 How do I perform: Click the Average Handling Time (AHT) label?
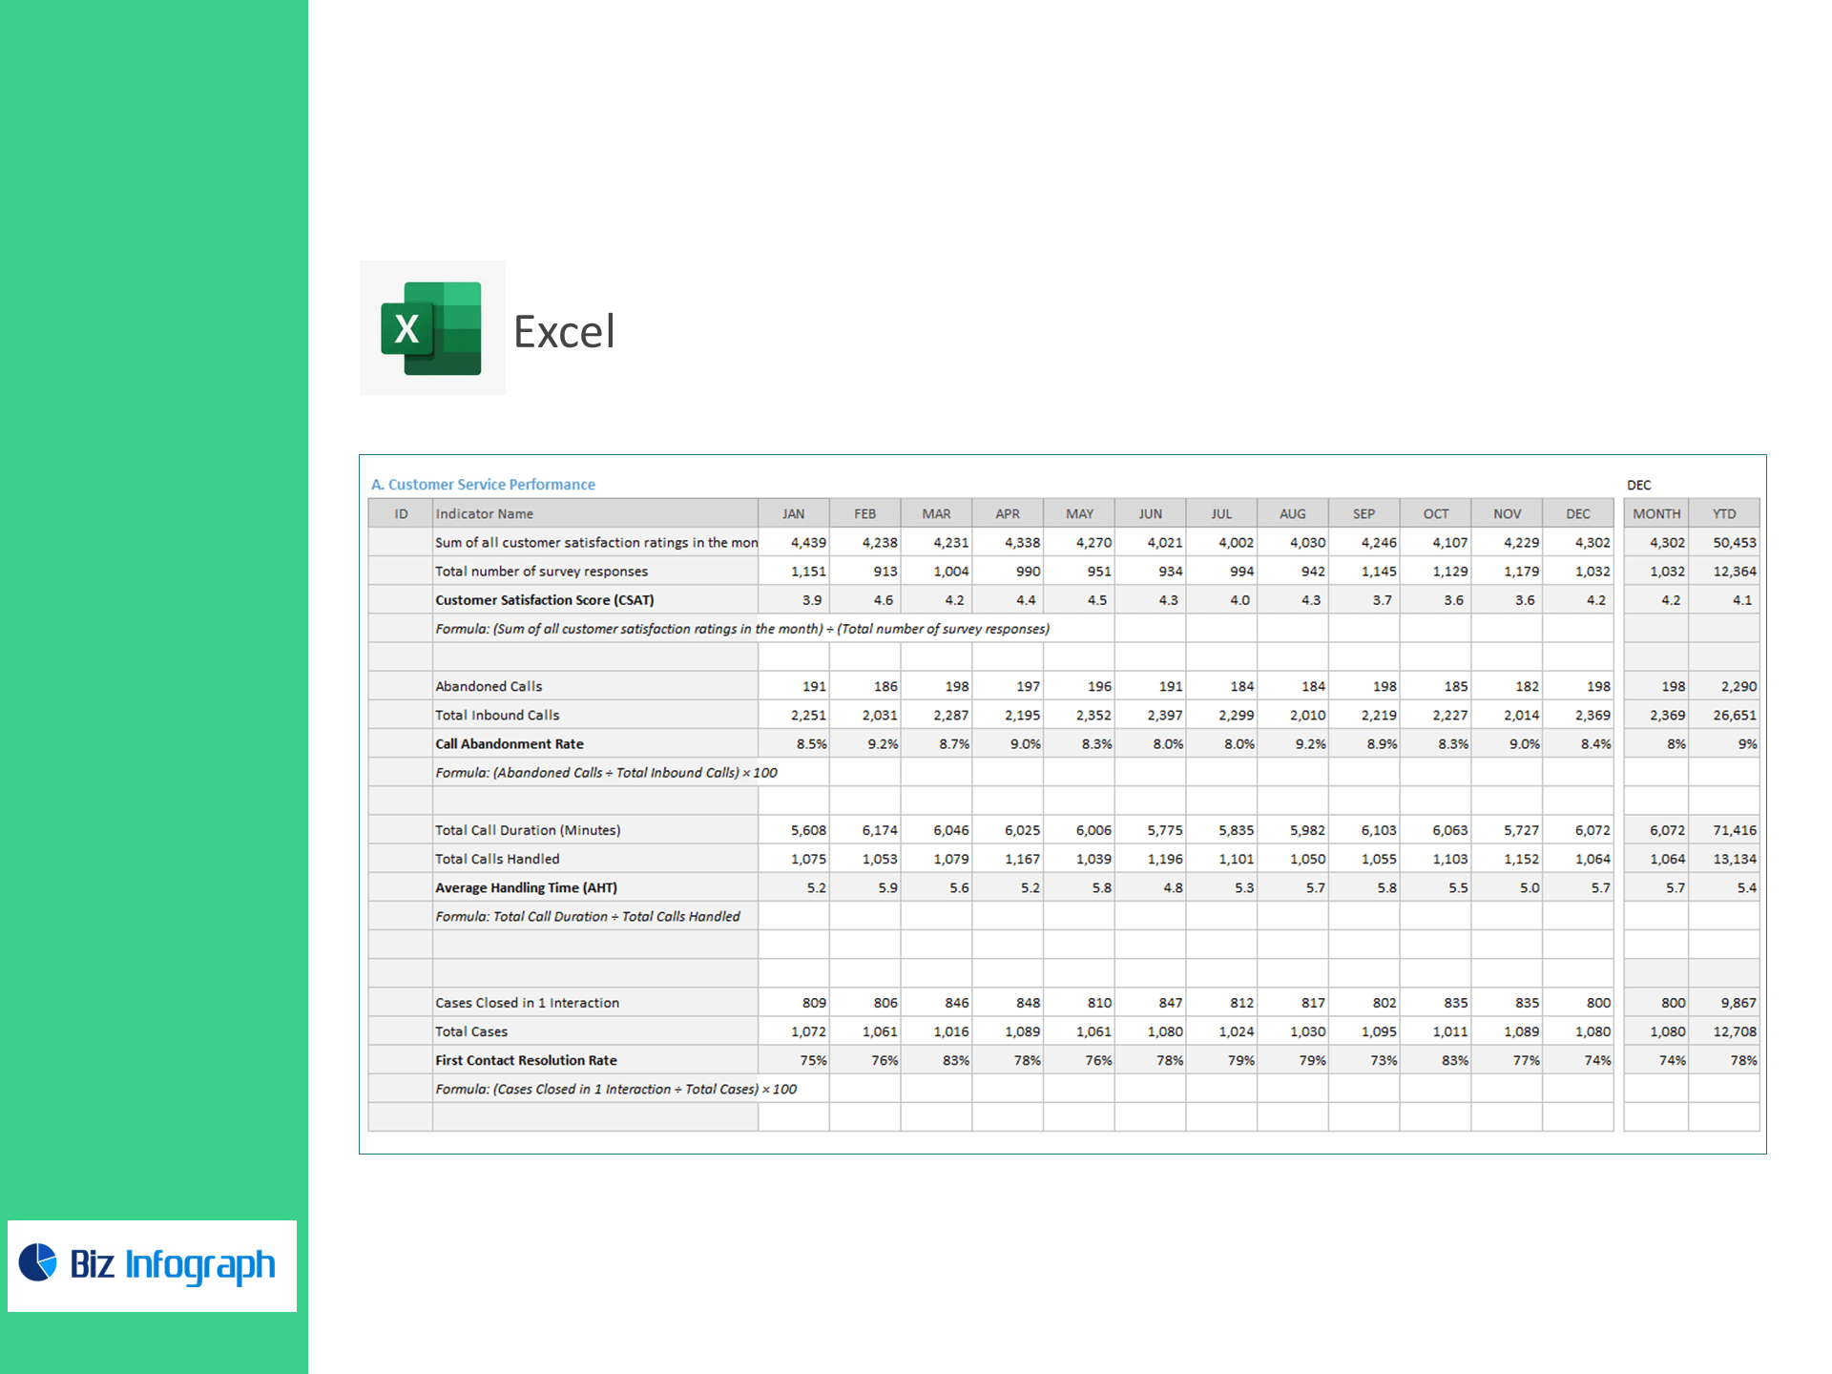pyautogui.click(x=526, y=887)
